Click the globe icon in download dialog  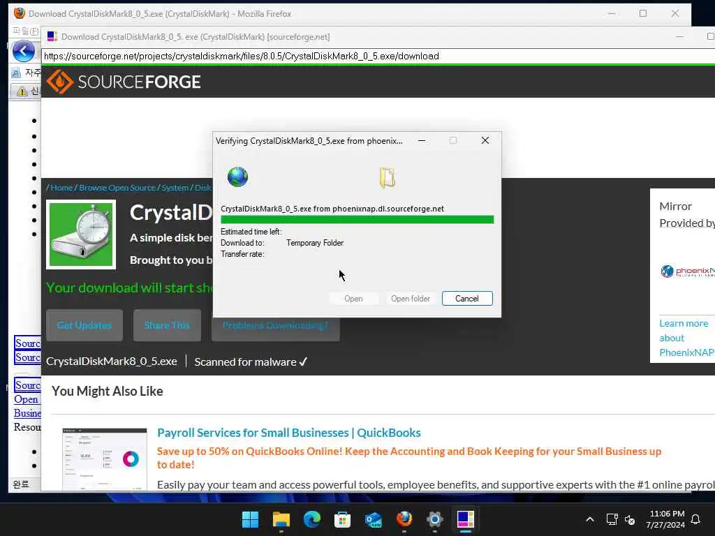click(237, 177)
